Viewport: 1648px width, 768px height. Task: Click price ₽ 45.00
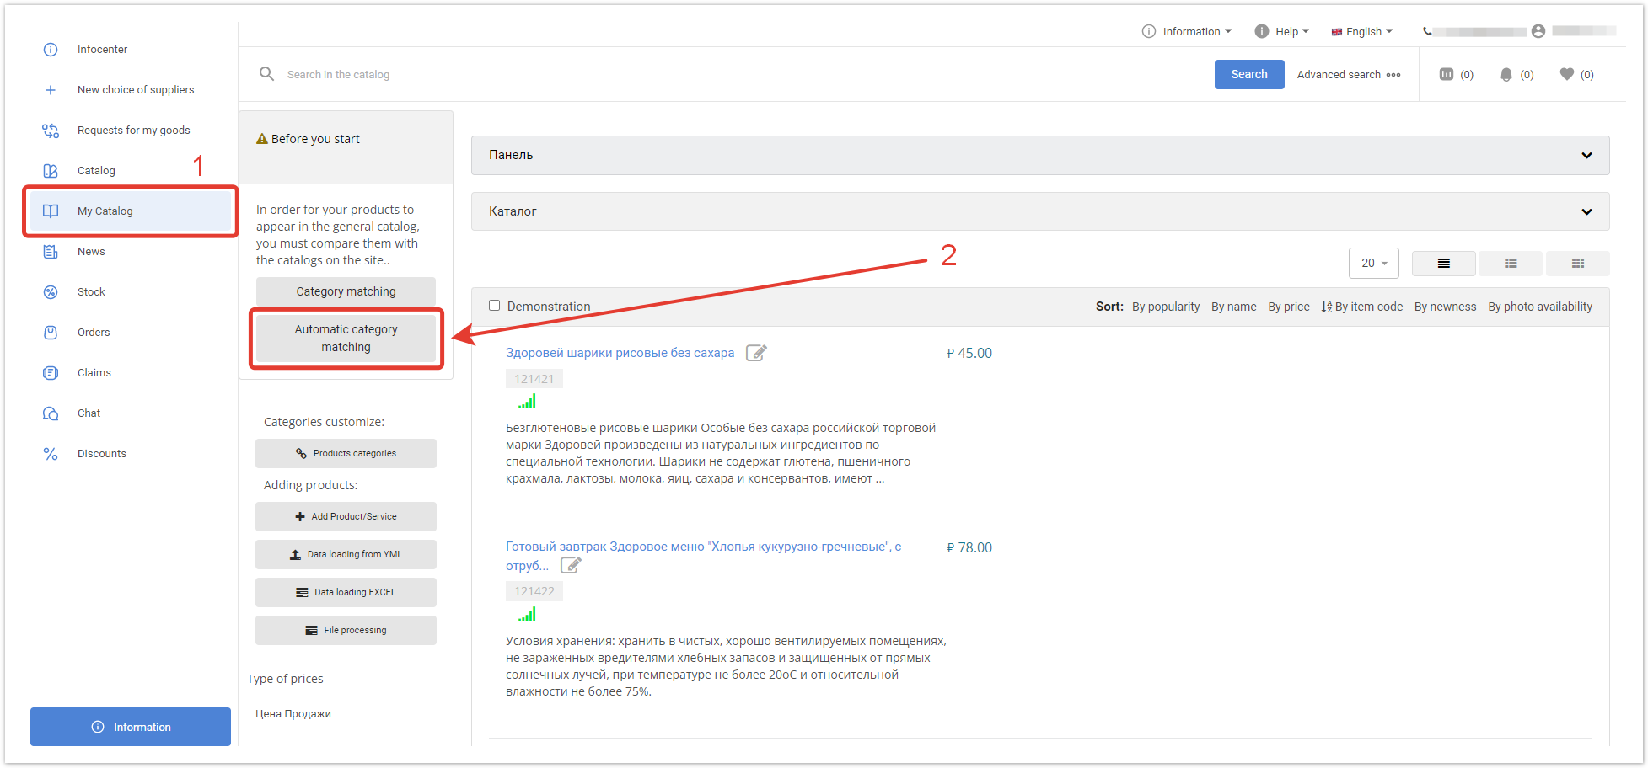[x=969, y=354]
